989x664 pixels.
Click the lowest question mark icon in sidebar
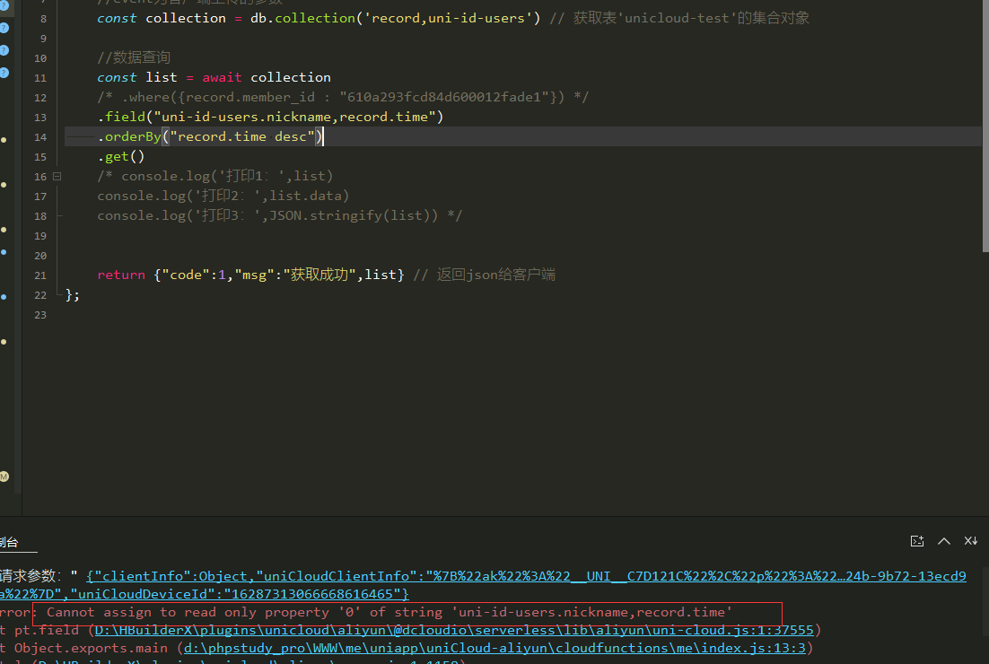[x=4, y=72]
